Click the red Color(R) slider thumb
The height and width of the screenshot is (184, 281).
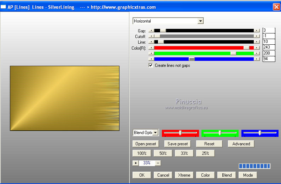pyautogui.click(x=246, y=48)
